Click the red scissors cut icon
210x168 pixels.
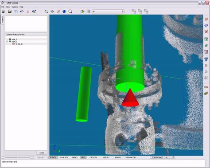coord(27,12)
